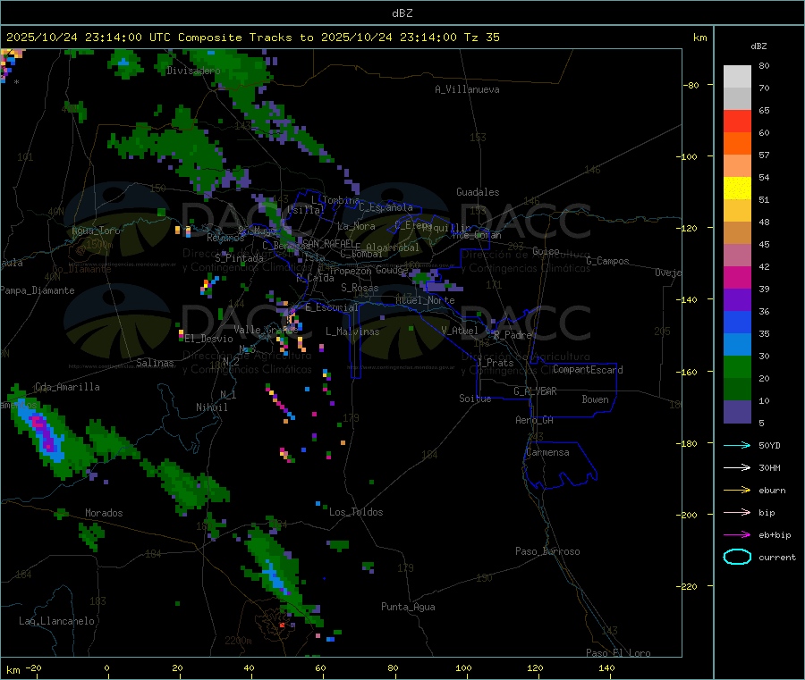
Task: Click the El_Desvio location label
Action: pos(209,339)
